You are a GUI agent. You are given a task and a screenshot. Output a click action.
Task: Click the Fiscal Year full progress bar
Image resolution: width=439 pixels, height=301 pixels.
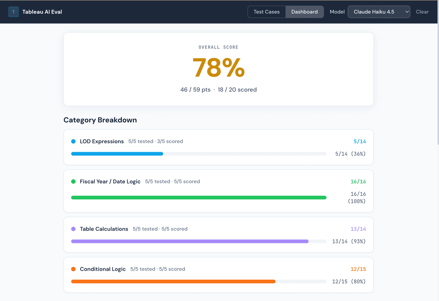pyautogui.click(x=199, y=197)
